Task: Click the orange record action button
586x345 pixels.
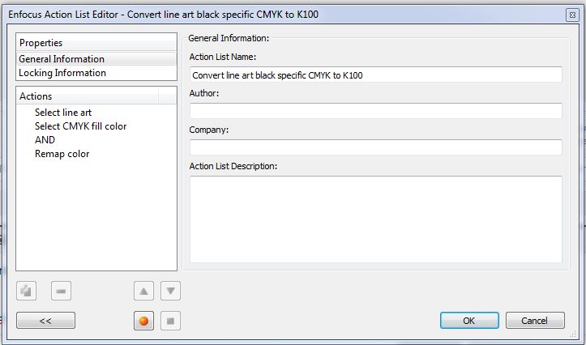Action: pyautogui.click(x=144, y=321)
